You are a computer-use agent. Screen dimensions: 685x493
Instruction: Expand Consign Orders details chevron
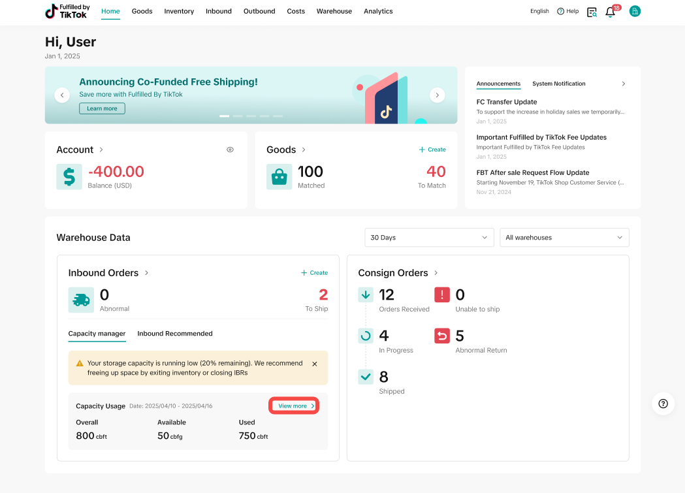pos(436,273)
